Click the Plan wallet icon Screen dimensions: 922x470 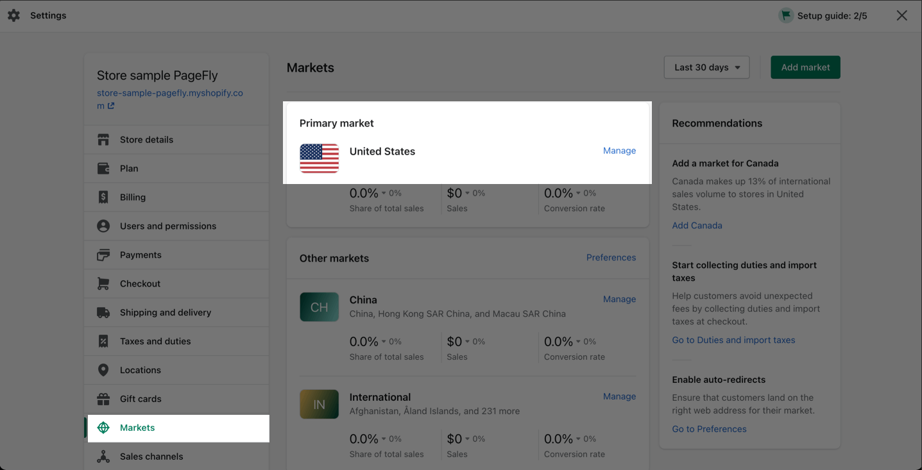coord(103,169)
